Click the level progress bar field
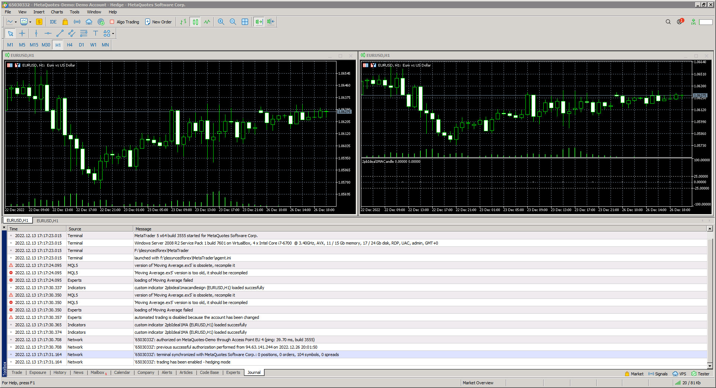The image size is (716, 388). pos(706,22)
